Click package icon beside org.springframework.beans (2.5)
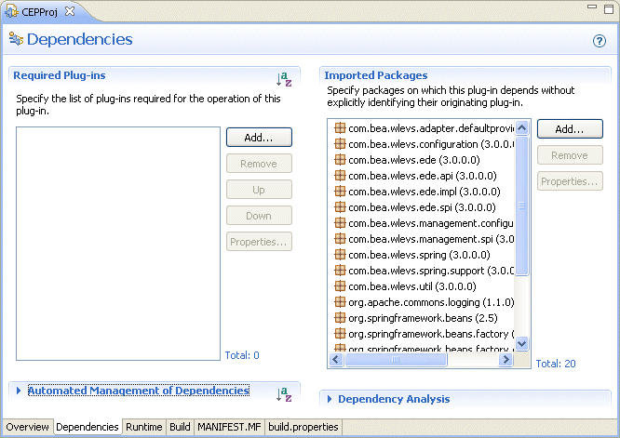This screenshot has width=620, height=438. (x=340, y=317)
